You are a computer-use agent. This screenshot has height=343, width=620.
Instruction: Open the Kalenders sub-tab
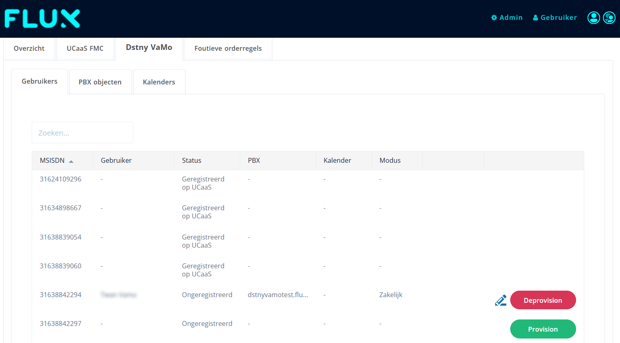[x=159, y=82]
